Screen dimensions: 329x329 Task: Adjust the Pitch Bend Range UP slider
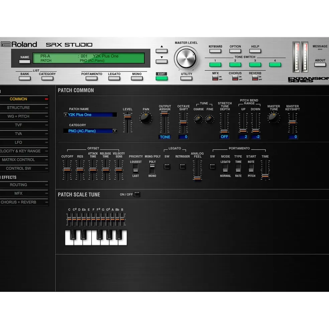pyautogui.click(x=243, y=131)
